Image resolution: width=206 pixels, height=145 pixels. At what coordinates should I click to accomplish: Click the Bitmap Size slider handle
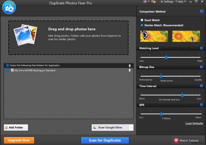tap(161, 76)
